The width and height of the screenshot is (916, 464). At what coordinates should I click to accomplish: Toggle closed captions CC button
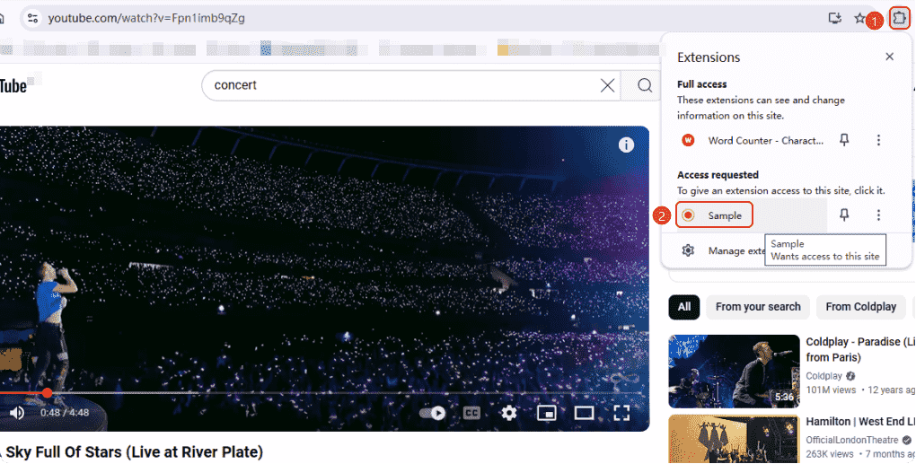coord(471,413)
